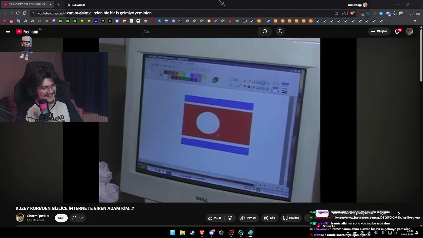Viewport: 423px width, 238px height.
Task: Open the bookmarks folder icon
Action: coord(245,21)
